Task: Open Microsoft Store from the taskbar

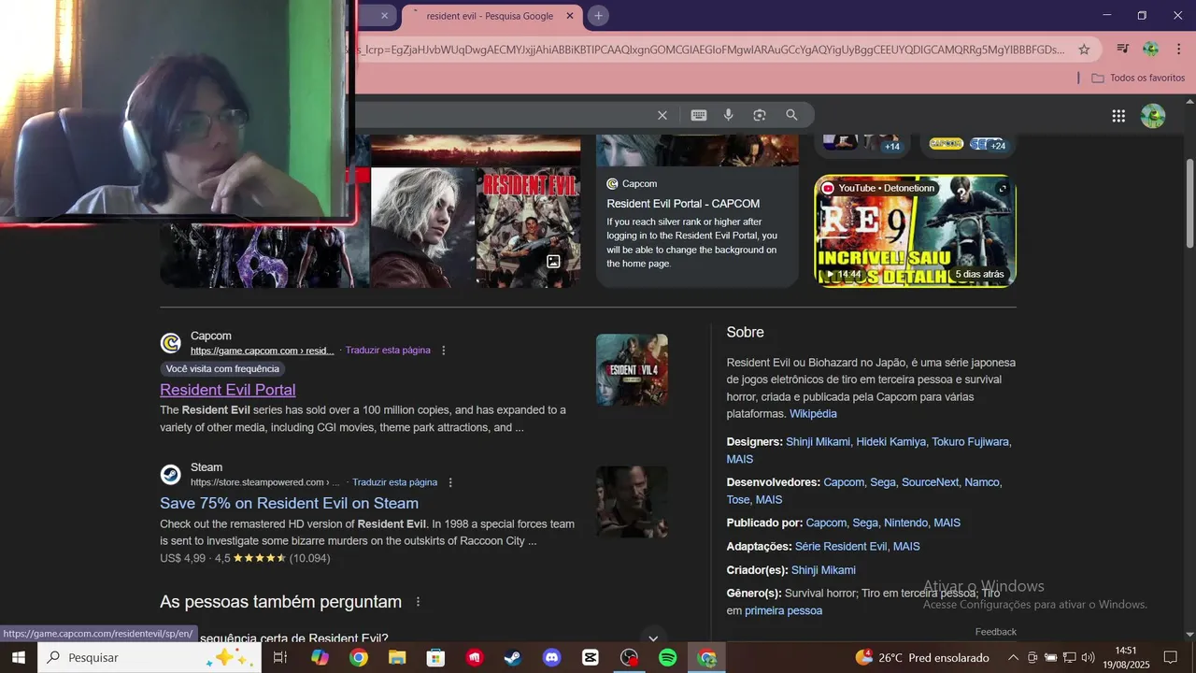Action: [435, 658]
